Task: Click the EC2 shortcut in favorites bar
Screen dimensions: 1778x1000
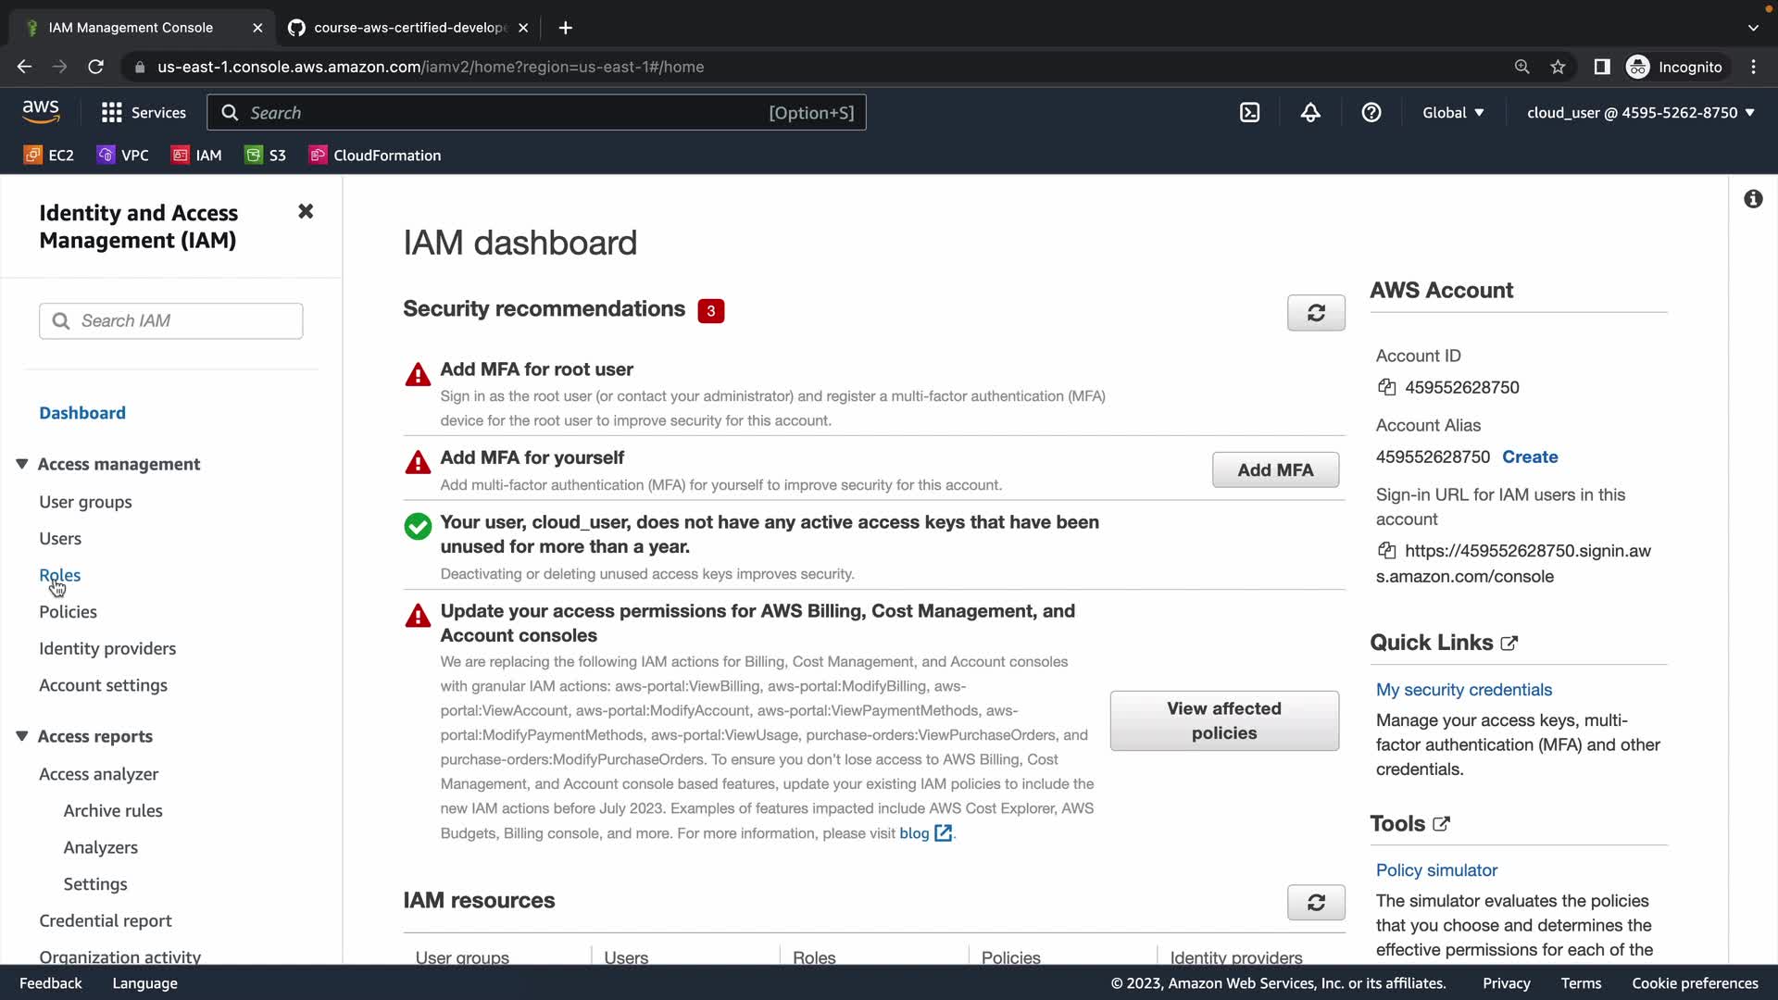Action: [x=49, y=156]
